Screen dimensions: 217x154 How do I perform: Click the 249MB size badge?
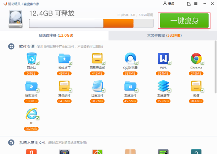point(196,73)
